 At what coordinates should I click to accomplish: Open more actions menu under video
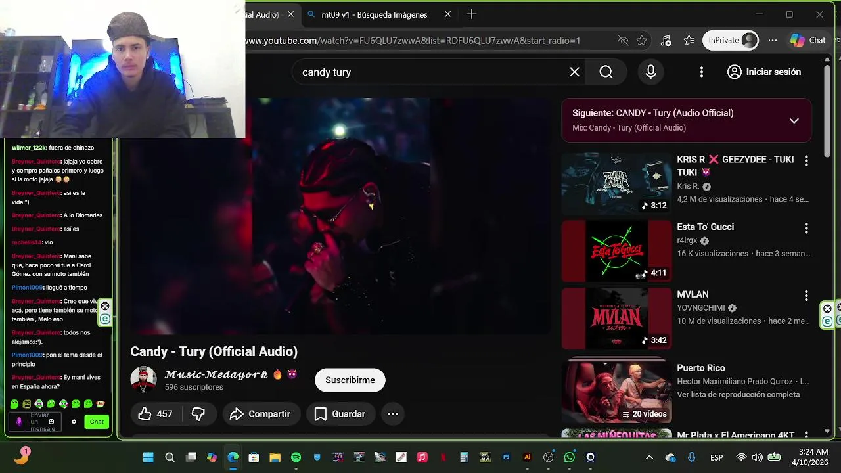[x=393, y=414]
